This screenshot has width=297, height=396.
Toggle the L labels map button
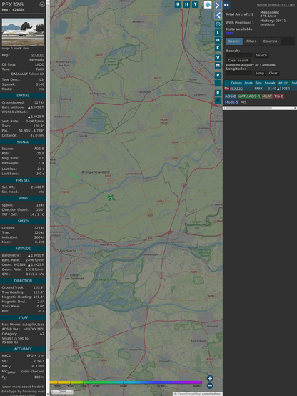tap(218, 33)
